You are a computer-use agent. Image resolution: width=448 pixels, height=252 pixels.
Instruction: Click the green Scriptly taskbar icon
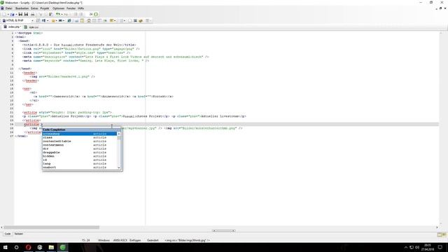pyautogui.click(x=62, y=247)
